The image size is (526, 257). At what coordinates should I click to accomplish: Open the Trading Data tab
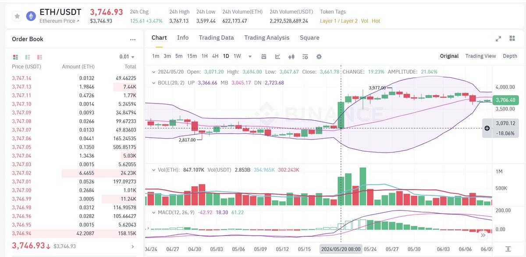217,38
